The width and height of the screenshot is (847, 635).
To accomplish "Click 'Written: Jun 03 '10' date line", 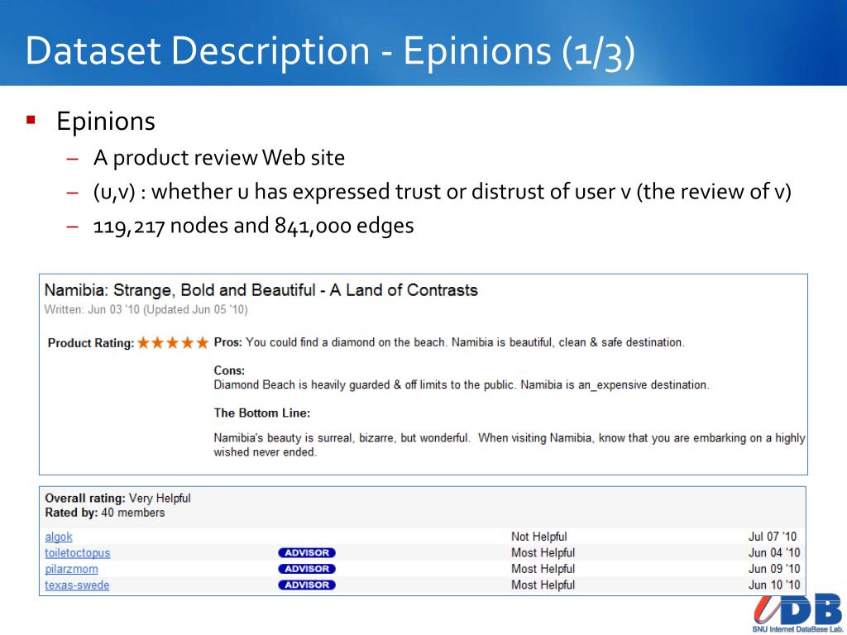I will coord(146,310).
